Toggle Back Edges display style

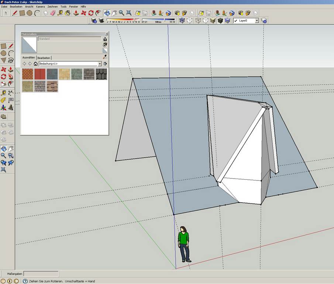tap(189, 20)
